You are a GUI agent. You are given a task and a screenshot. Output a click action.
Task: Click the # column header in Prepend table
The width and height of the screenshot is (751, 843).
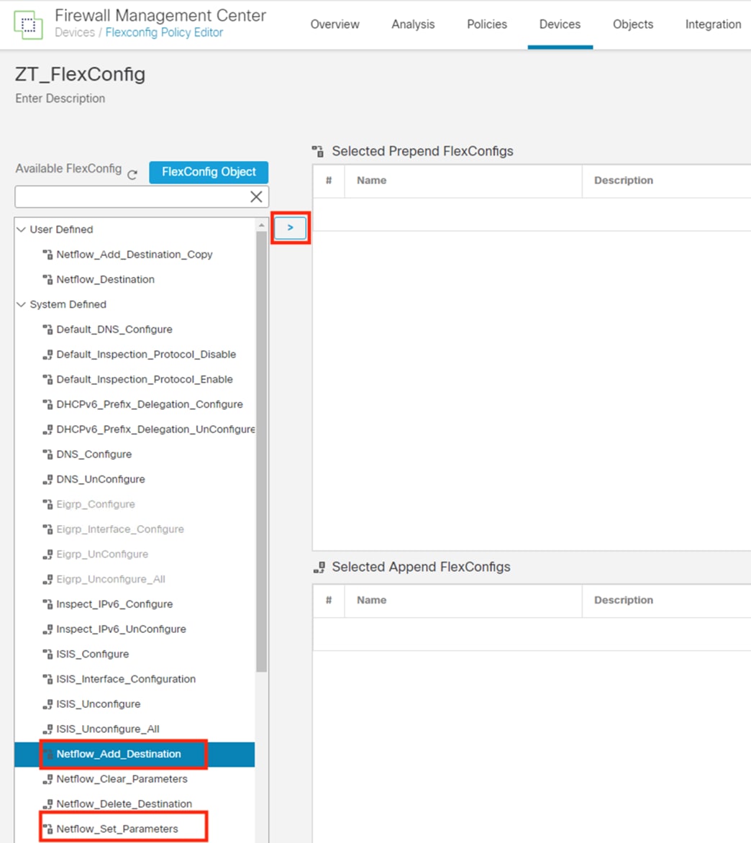(x=329, y=181)
